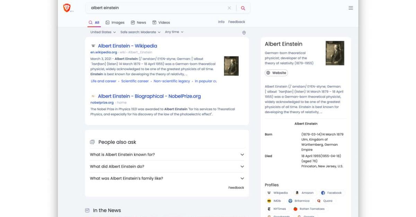Click the location pin icon
The image size is (416, 217).
coord(244,32)
